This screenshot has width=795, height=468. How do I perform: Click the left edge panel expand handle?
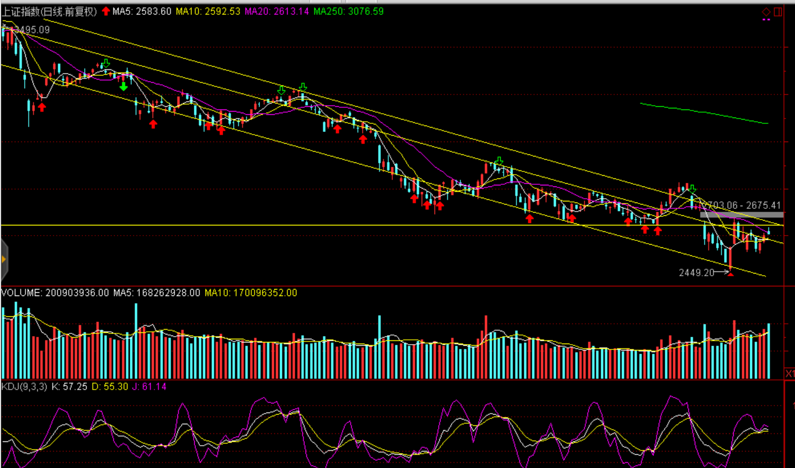[4, 260]
